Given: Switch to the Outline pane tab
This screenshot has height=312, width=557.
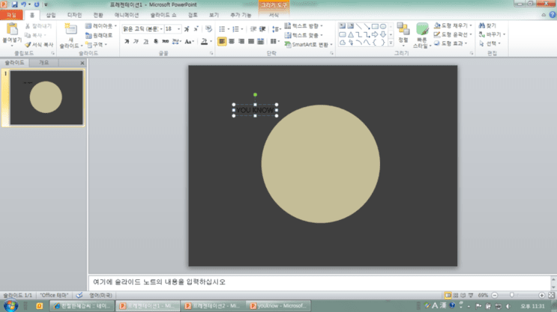Looking at the screenshot, I should pos(43,62).
